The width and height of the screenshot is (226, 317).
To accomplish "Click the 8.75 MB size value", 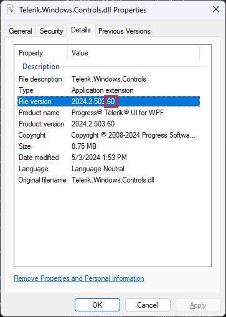I will [84, 146].
